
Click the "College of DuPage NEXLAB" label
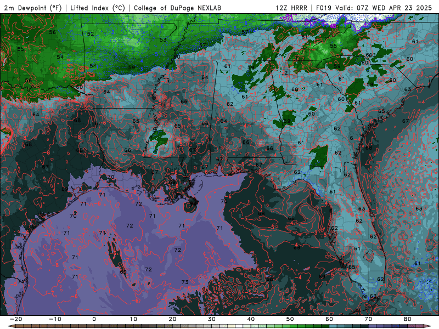(x=177, y=8)
